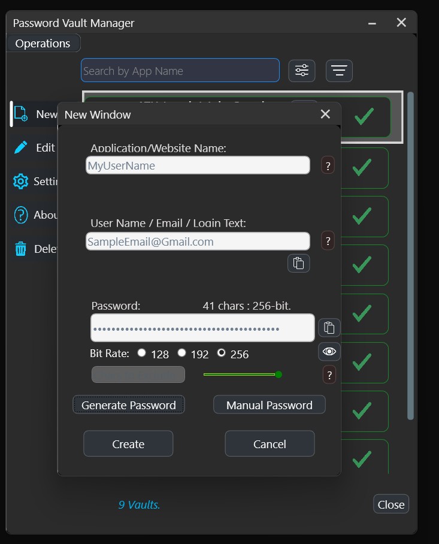Paste clipboard into User Name field
Viewport: 439px width, 544px height.
tap(299, 264)
